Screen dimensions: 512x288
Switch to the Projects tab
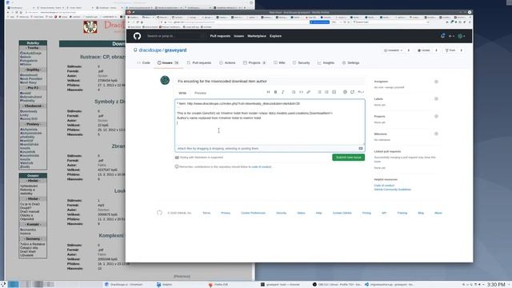pyautogui.click(x=254, y=62)
